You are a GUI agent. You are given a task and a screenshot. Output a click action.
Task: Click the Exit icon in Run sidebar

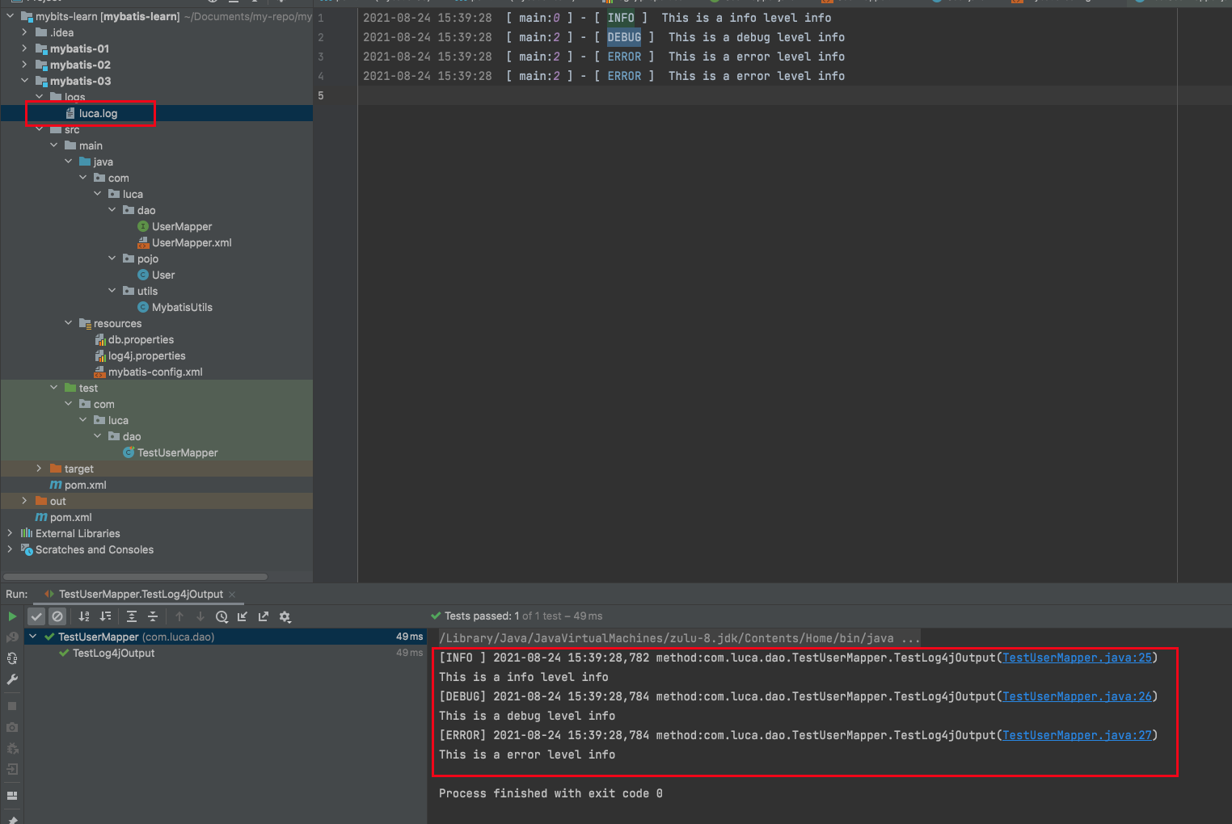(12, 769)
